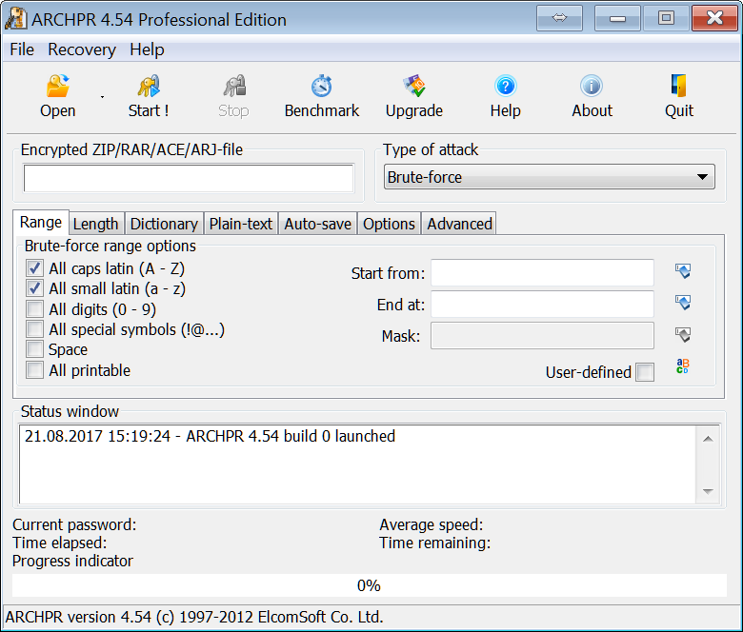Switch to the Auto-save tab
This screenshot has width=743, height=632.
point(317,224)
